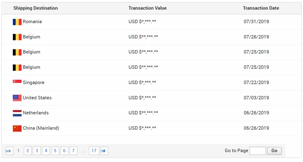Image resolution: width=303 pixels, height=162 pixels.
Task: Jump to last page 17
Action: [94, 151]
